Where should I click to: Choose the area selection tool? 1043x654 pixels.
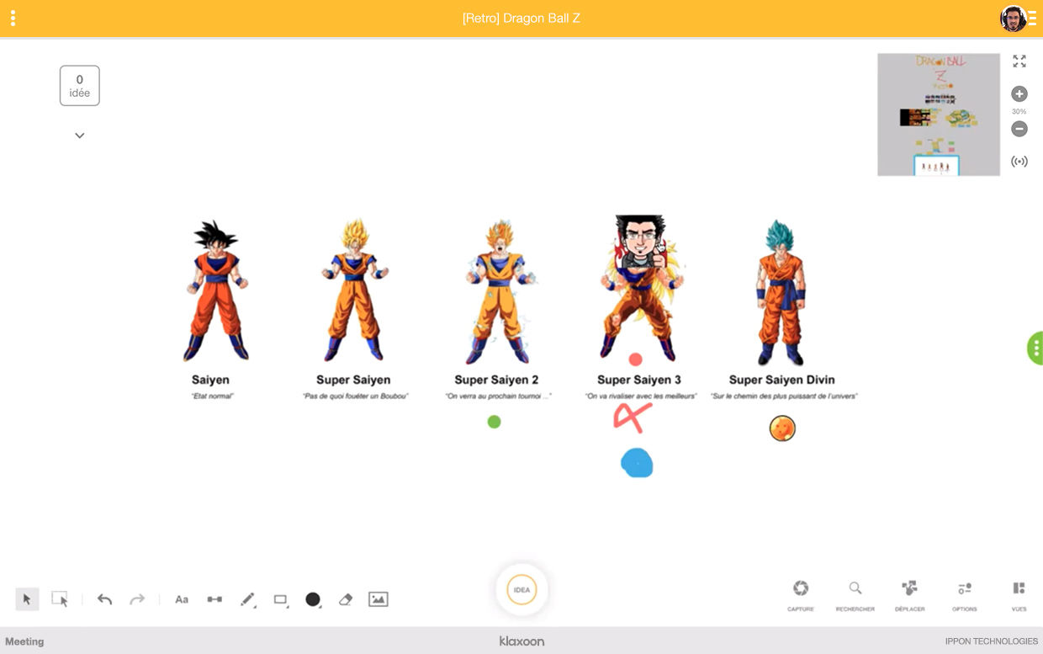60,599
